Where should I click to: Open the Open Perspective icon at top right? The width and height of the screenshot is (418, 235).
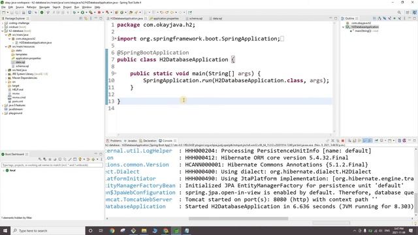(408, 12)
